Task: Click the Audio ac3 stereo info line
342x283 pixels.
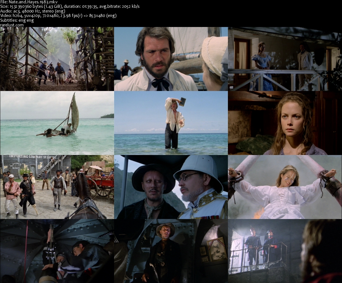Action: pyautogui.click(x=33, y=11)
